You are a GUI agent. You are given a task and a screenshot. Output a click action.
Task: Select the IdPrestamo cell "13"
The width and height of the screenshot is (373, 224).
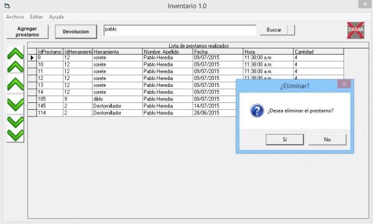coord(50,85)
